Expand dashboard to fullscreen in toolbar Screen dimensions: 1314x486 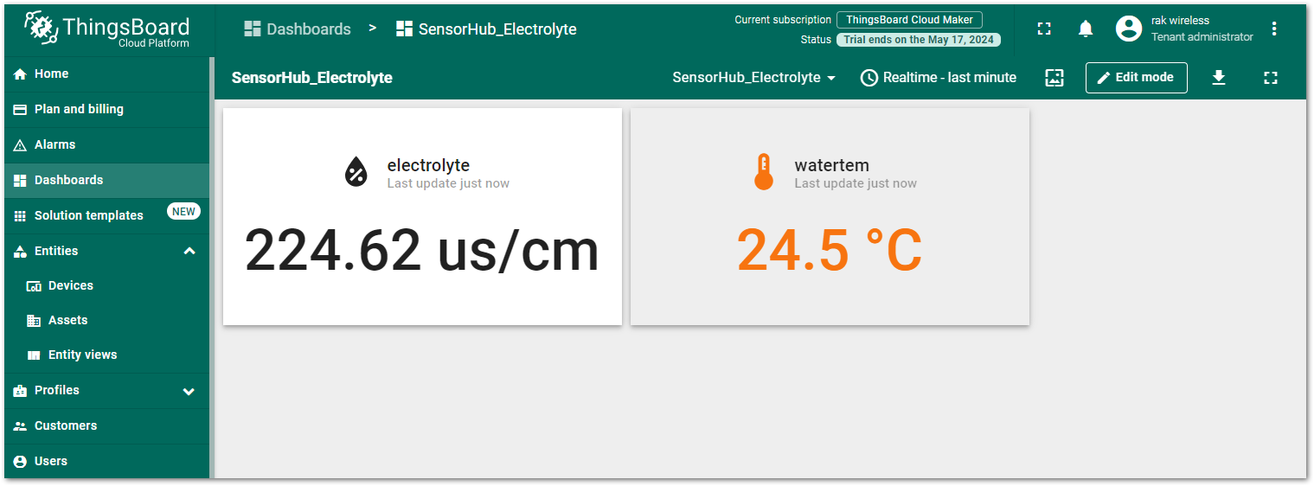click(x=1271, y=78)
